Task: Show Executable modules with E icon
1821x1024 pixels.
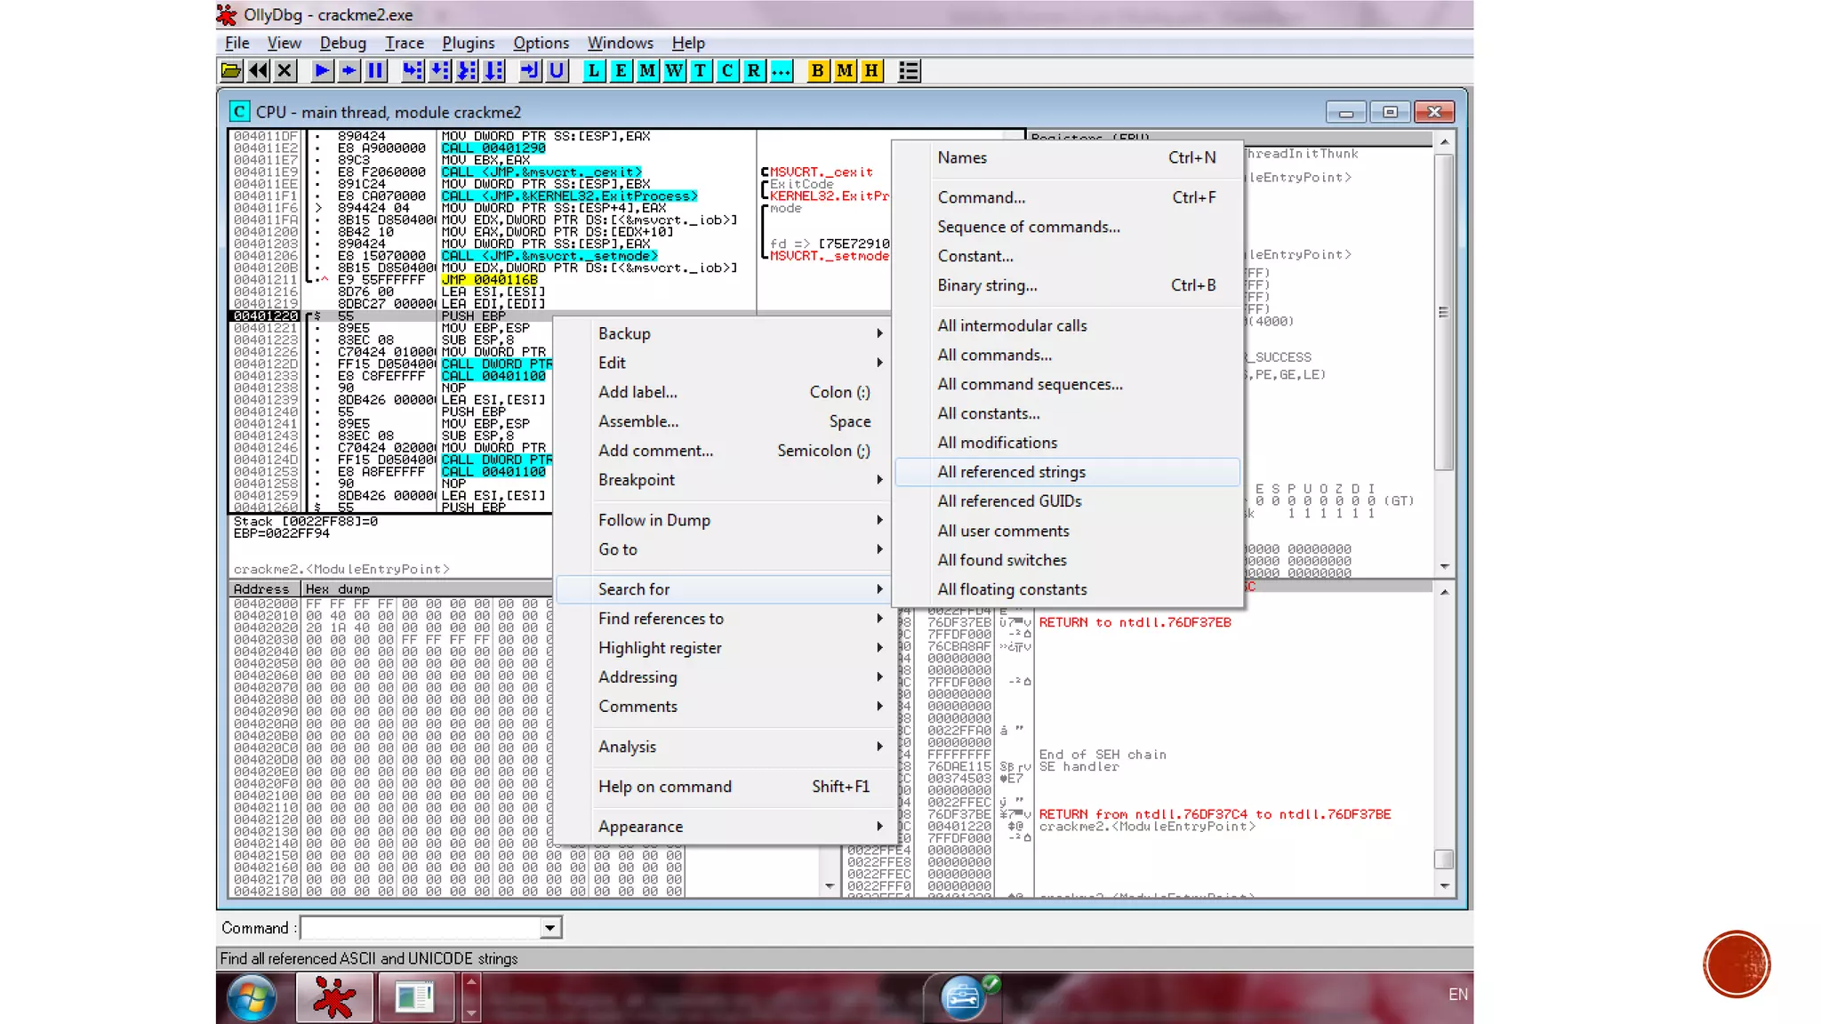Action: pyautogui.click(x=621, y=71)
